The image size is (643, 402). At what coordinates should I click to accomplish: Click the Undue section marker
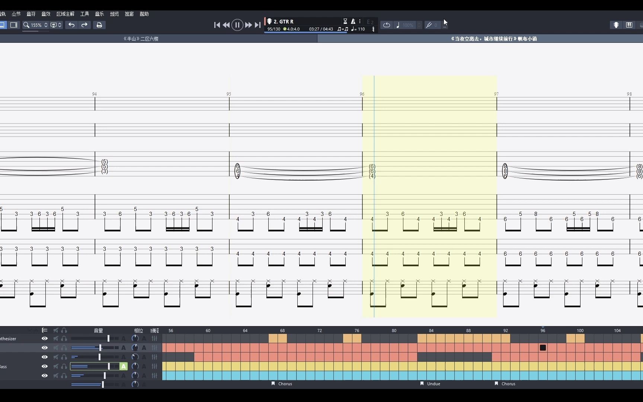tap(430, 383)
